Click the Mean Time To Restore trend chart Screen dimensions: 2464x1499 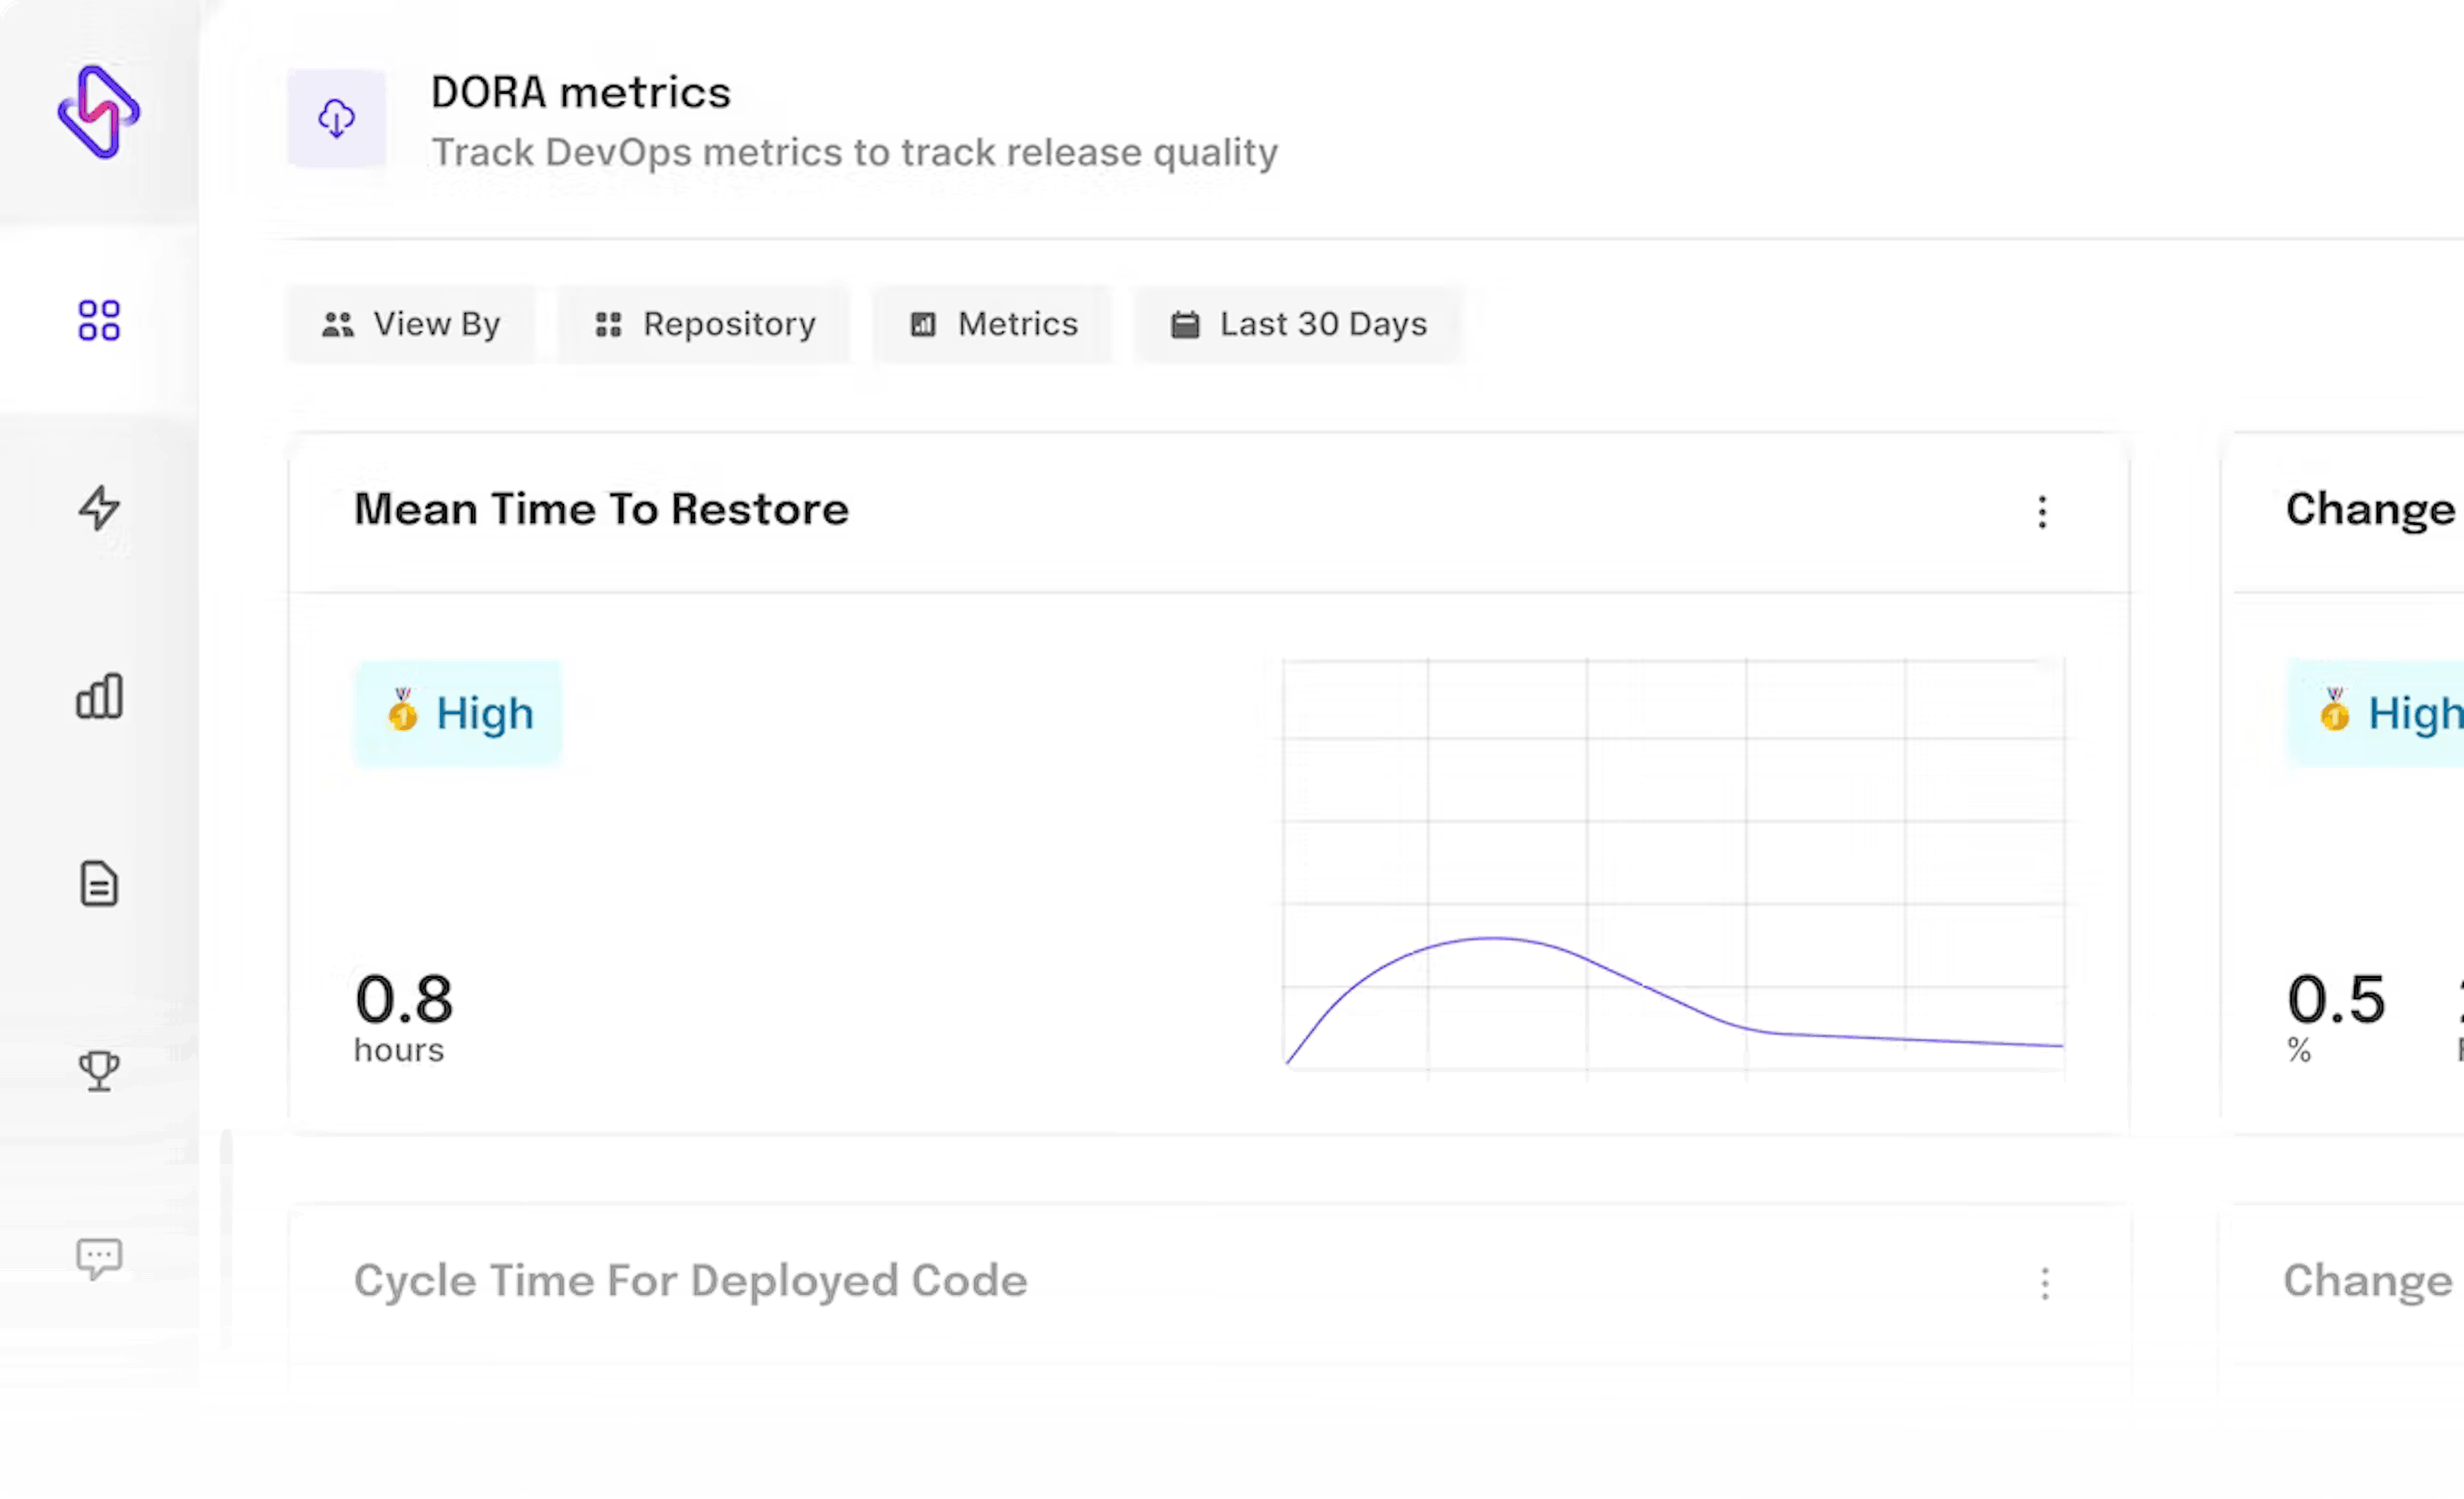[1674, 866]
